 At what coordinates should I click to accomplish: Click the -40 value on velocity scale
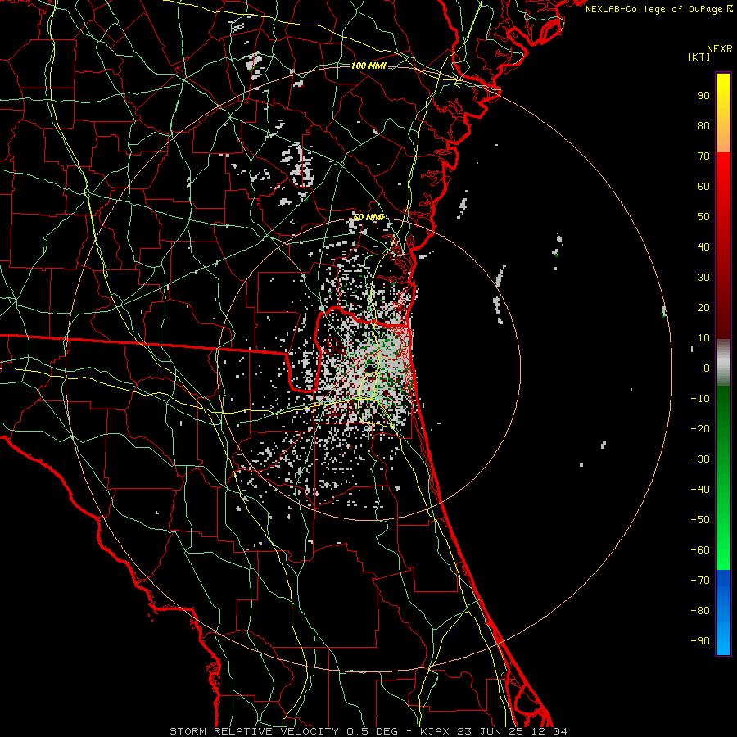(x=700, y=490)
